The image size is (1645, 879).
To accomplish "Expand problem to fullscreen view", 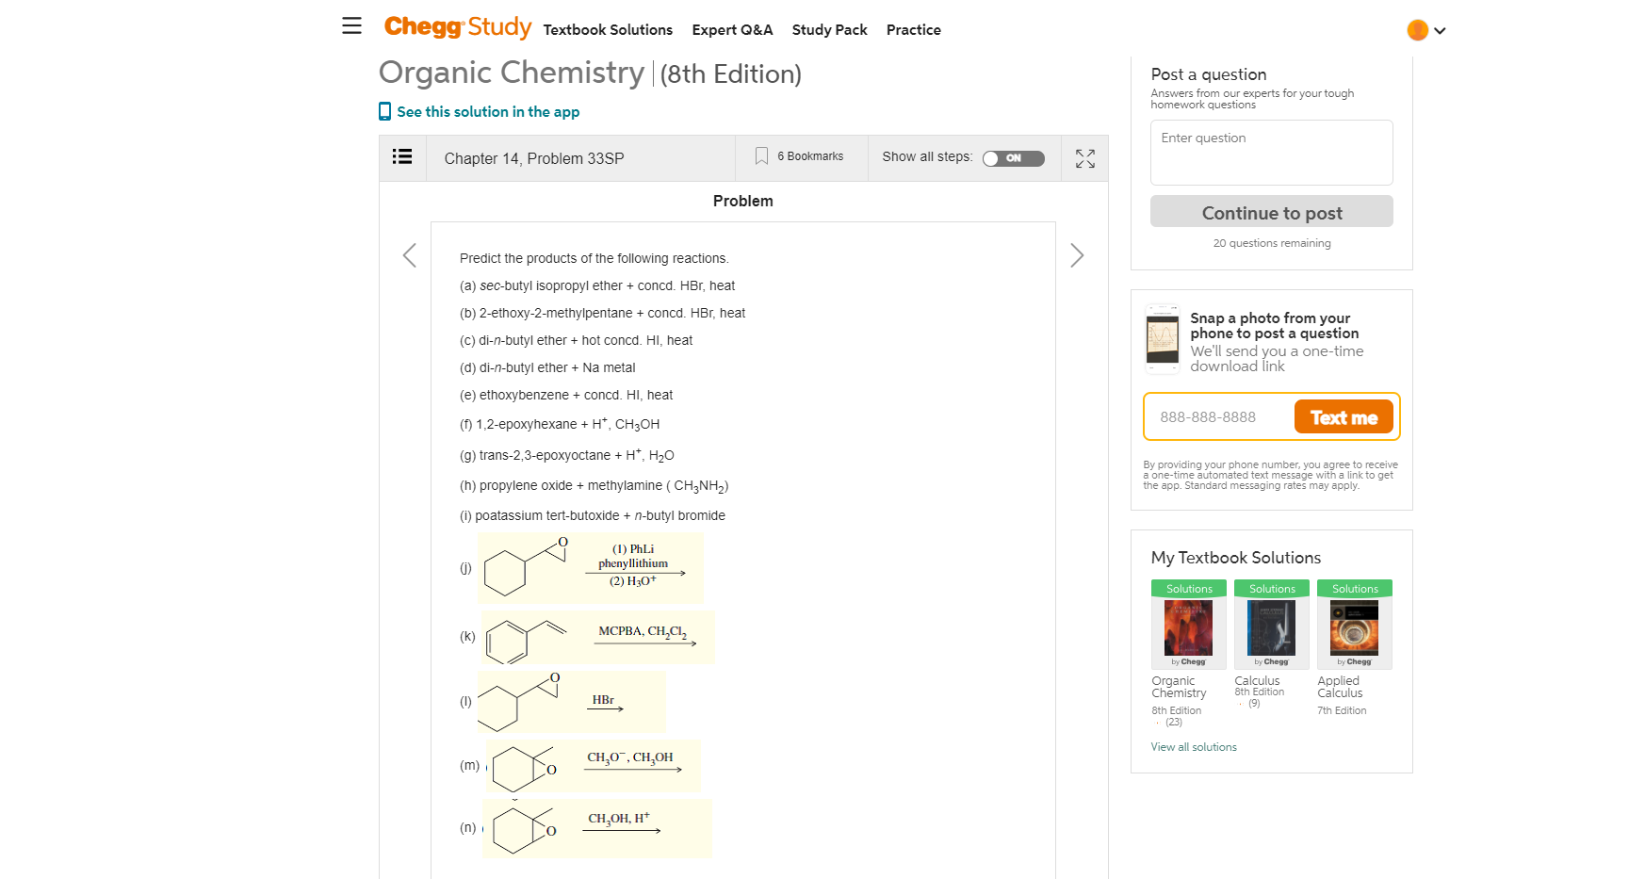I will click(x=1085, y=158).
